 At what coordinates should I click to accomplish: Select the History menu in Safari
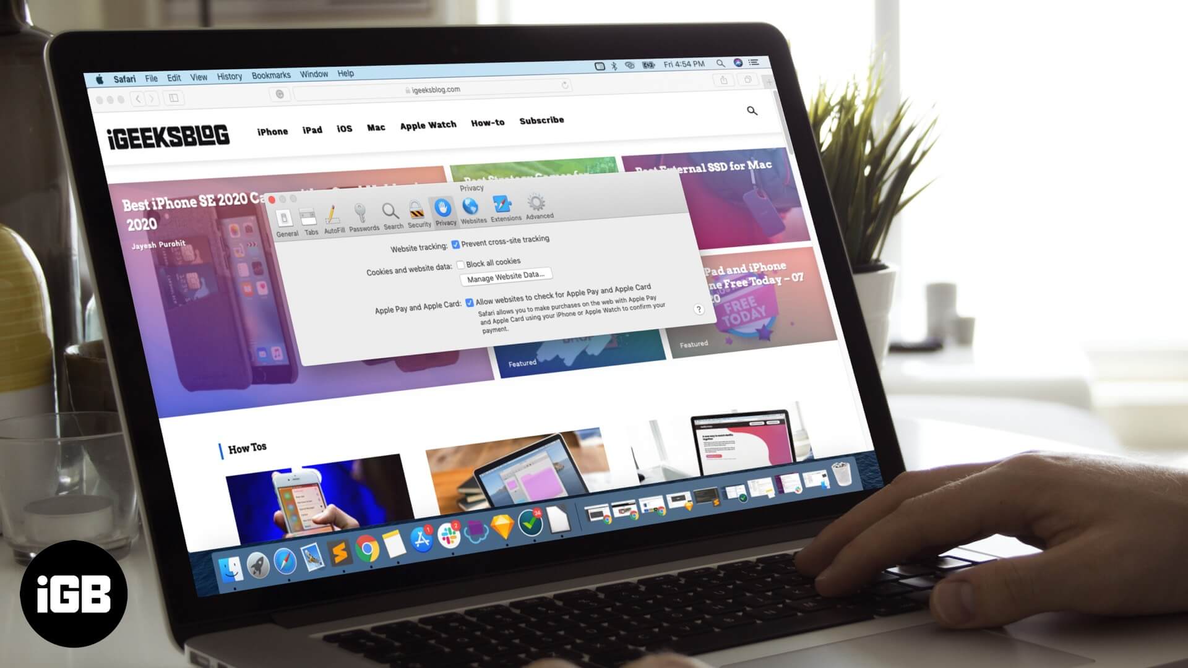230,75
